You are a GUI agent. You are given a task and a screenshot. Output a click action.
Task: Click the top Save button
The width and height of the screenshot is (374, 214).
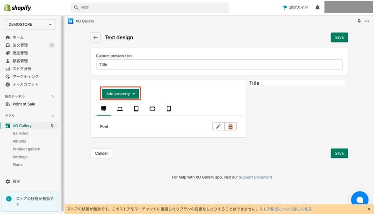(339, 37)
